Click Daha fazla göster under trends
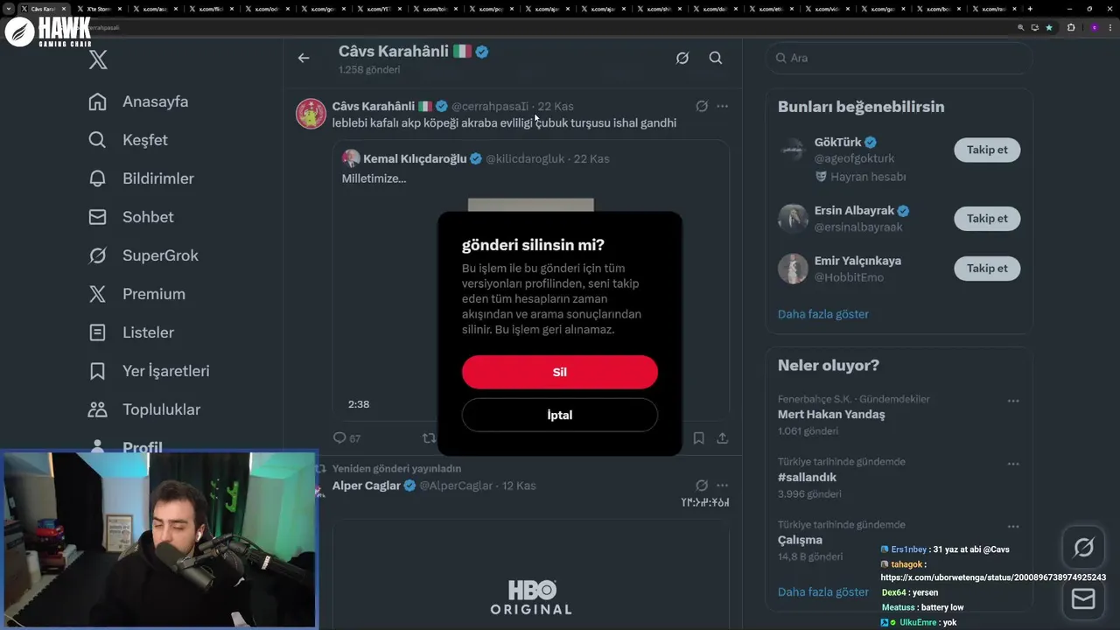Viewport: 1120px width, 630px height. click(x=823, y=592)
